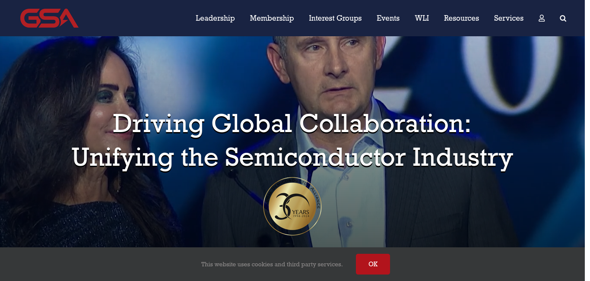The width and height of the screenshot is (590, 281).
Task: Go to the WLI section
Action: [x=422, y=18]
